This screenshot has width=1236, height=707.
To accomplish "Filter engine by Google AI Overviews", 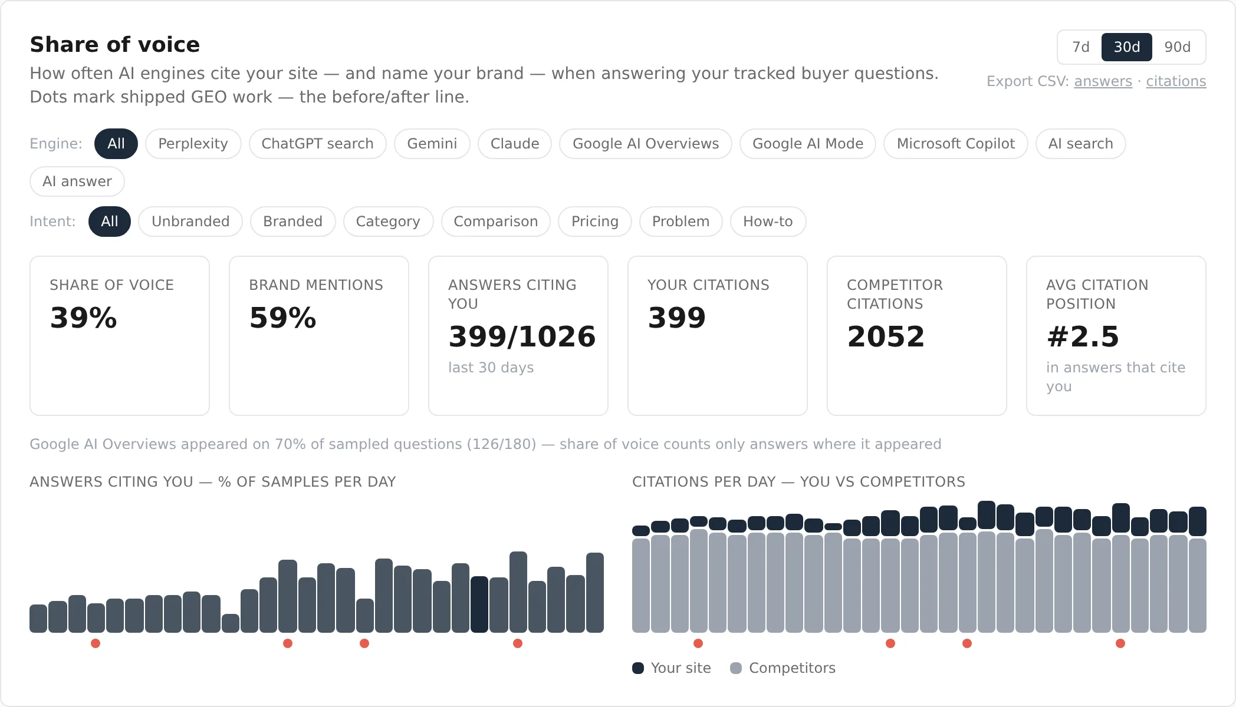I will point(646,144).
